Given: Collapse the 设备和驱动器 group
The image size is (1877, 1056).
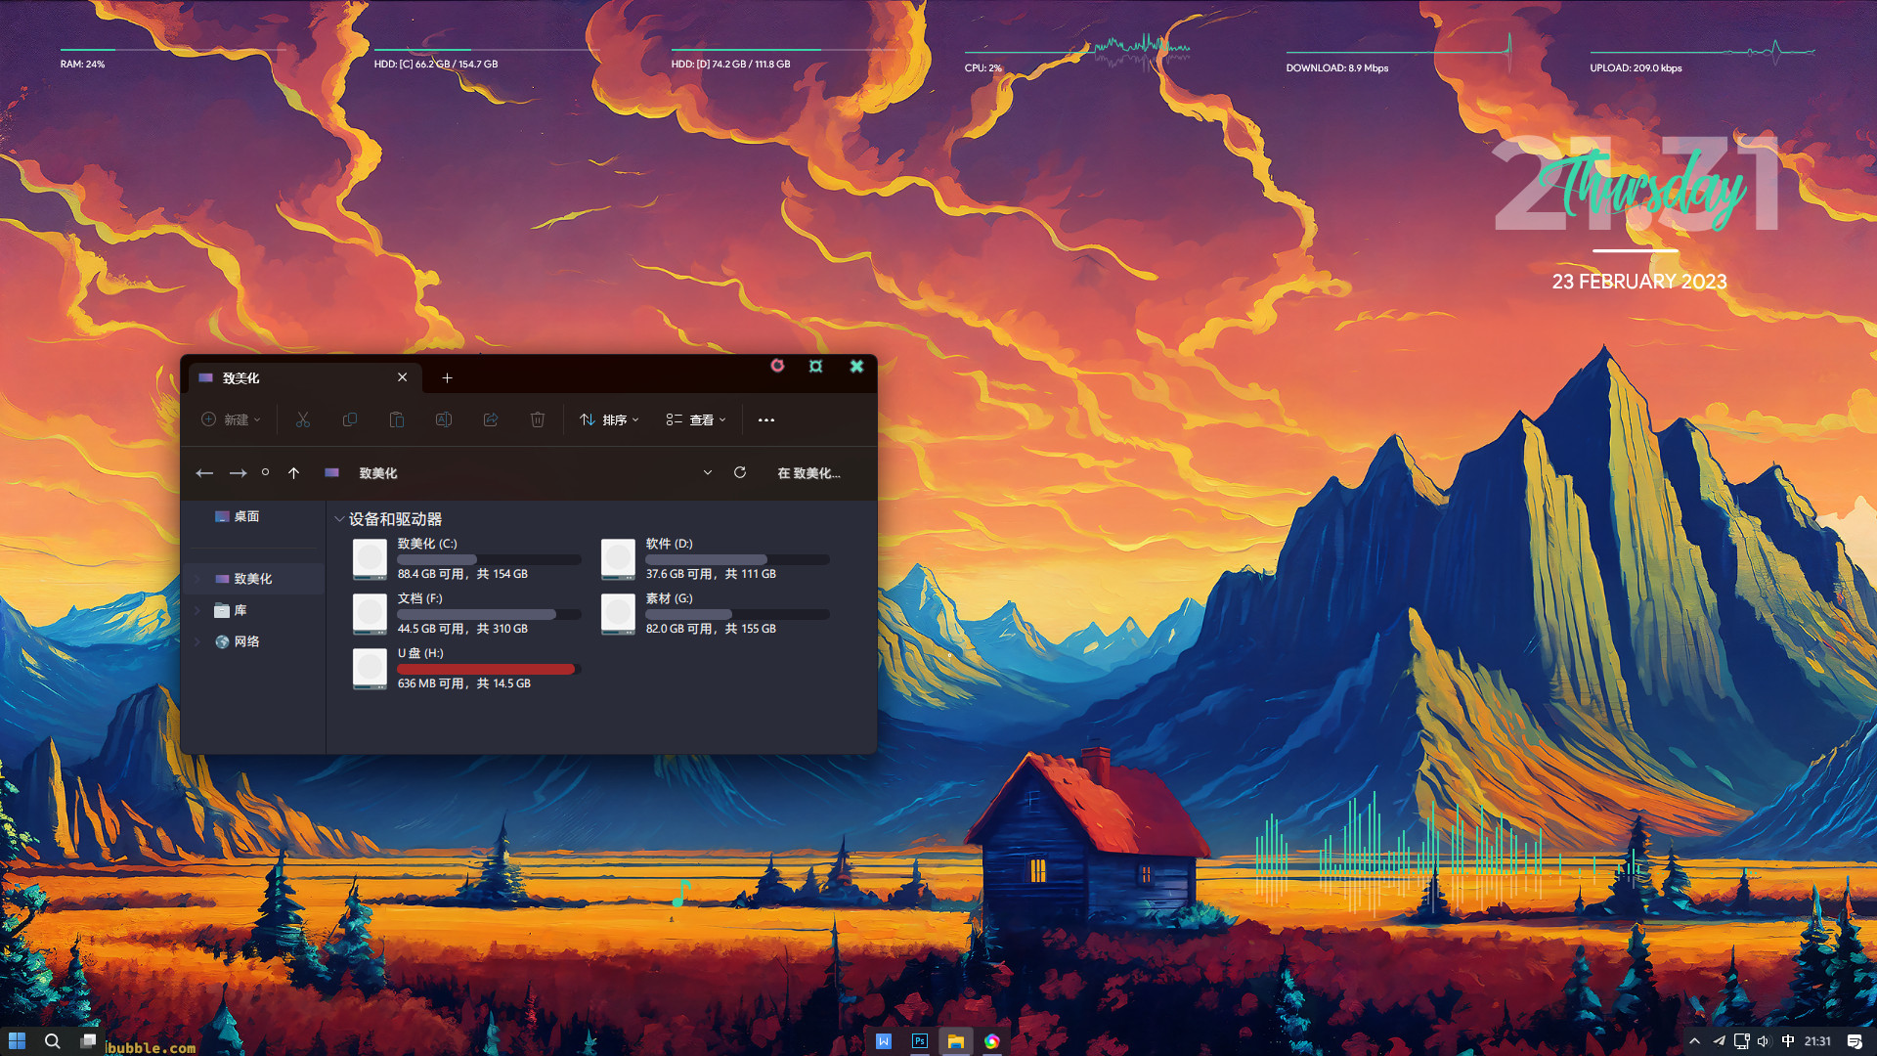Looking at the screenshot, I should (339, 519).
